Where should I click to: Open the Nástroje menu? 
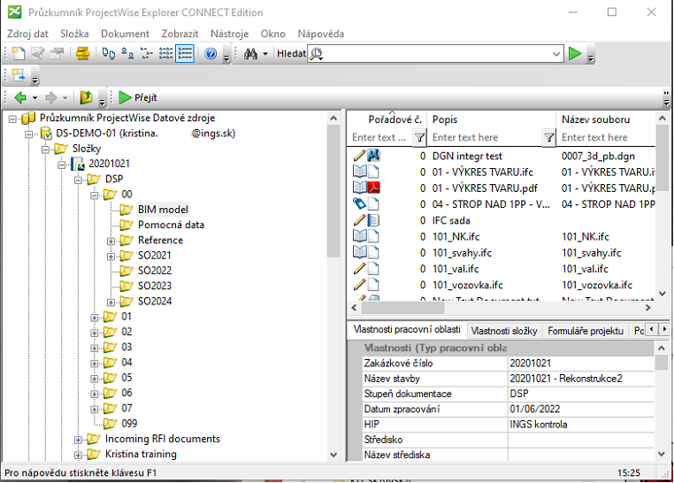230,33
